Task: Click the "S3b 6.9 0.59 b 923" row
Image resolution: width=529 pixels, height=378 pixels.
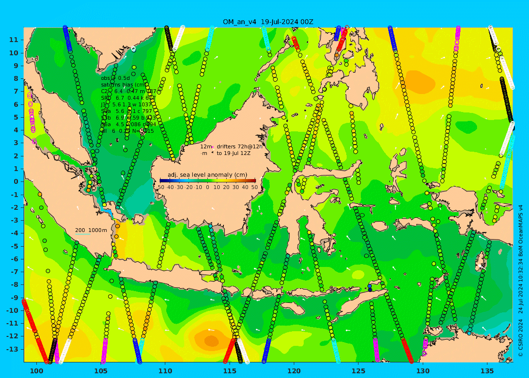Action: 128,118
